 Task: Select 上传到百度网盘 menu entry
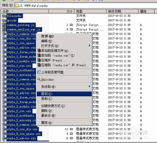[64, 72]
